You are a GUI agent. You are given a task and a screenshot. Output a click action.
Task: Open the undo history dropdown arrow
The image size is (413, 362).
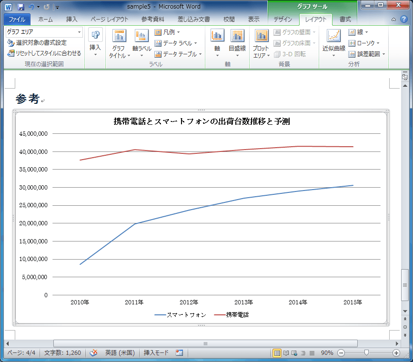click(39, 7)
